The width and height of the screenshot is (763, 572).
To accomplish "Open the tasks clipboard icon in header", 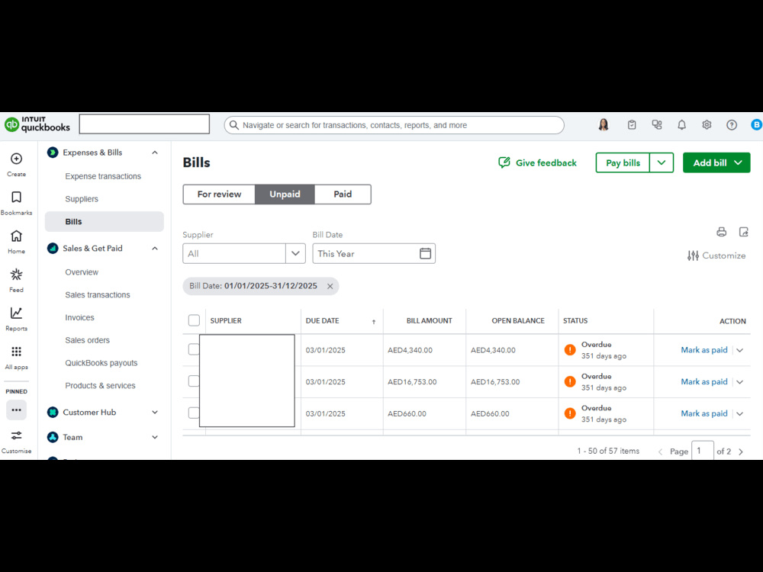I will click(632, 125).
